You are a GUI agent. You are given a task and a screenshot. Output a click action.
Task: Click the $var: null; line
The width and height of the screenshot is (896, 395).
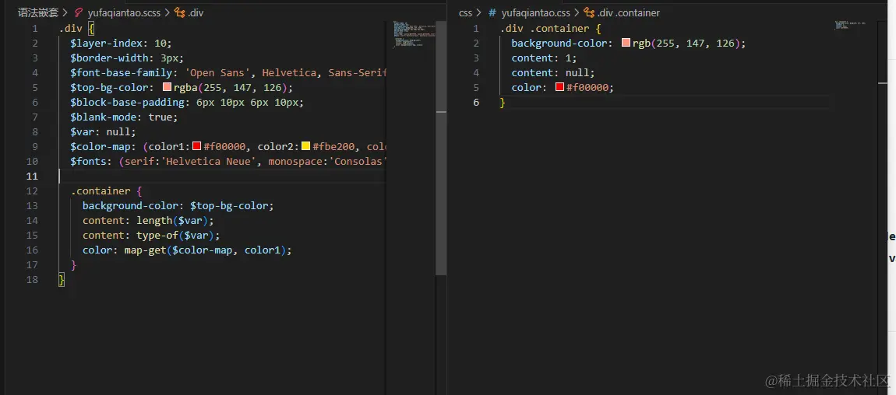[103, 131]
